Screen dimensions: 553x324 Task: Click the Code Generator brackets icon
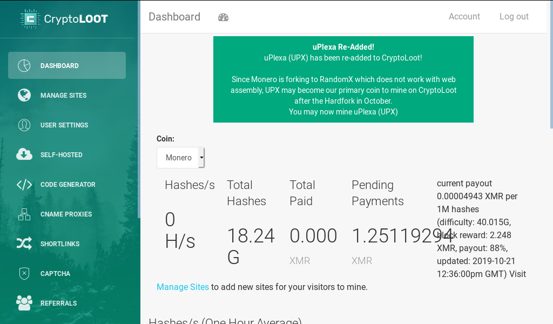(24, 184)
